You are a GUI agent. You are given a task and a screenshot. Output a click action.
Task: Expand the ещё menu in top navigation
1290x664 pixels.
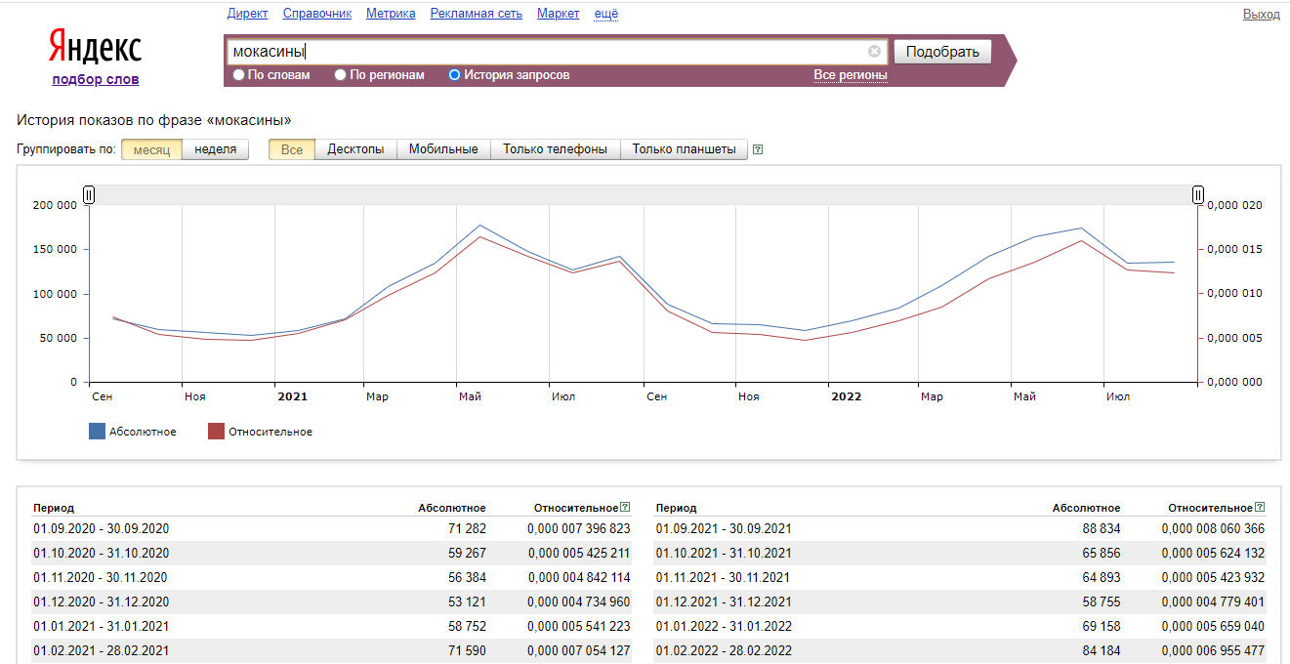(605, 14)
